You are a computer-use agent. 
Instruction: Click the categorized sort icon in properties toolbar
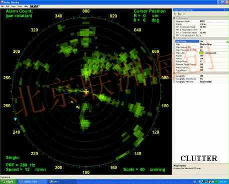(175, 14)
